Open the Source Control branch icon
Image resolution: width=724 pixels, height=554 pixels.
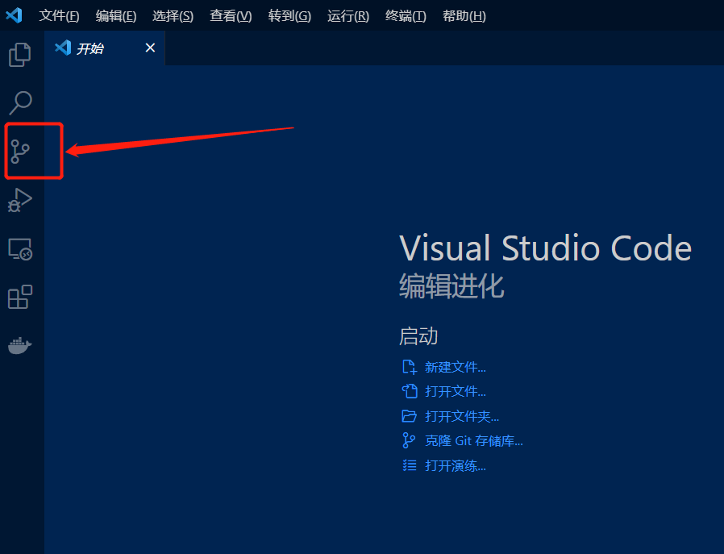[20, 152]
